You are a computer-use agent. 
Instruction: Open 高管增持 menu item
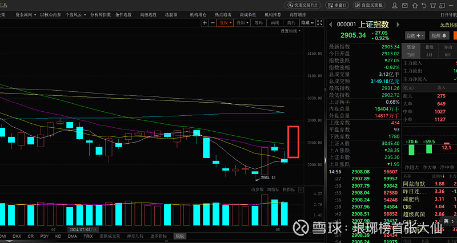[x=298, y=15]
